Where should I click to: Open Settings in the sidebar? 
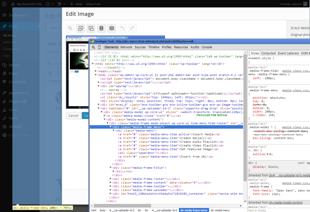[x=15, y=127]
